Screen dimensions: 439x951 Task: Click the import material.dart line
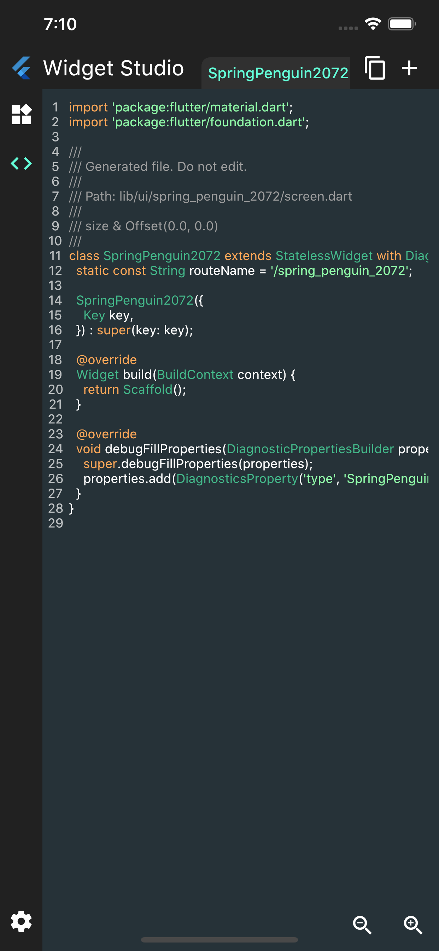181,107
